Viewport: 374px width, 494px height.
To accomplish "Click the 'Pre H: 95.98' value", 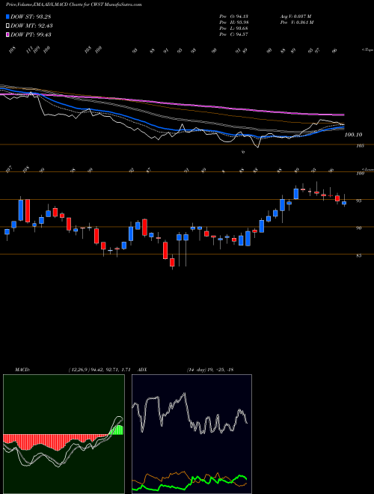I will coord(234,22).
